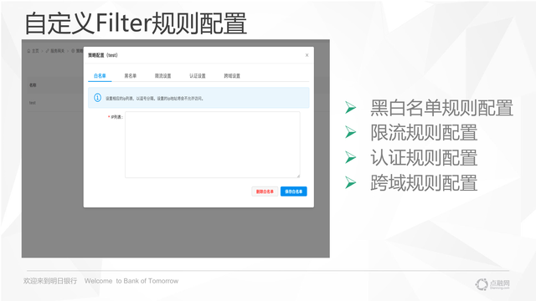This screenshot has width=536, height=301.
Task: Select the 限流设置 tab
Action: pos(162,76)
